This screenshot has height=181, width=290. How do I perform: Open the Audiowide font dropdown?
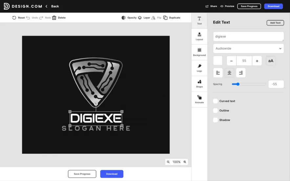248,48
